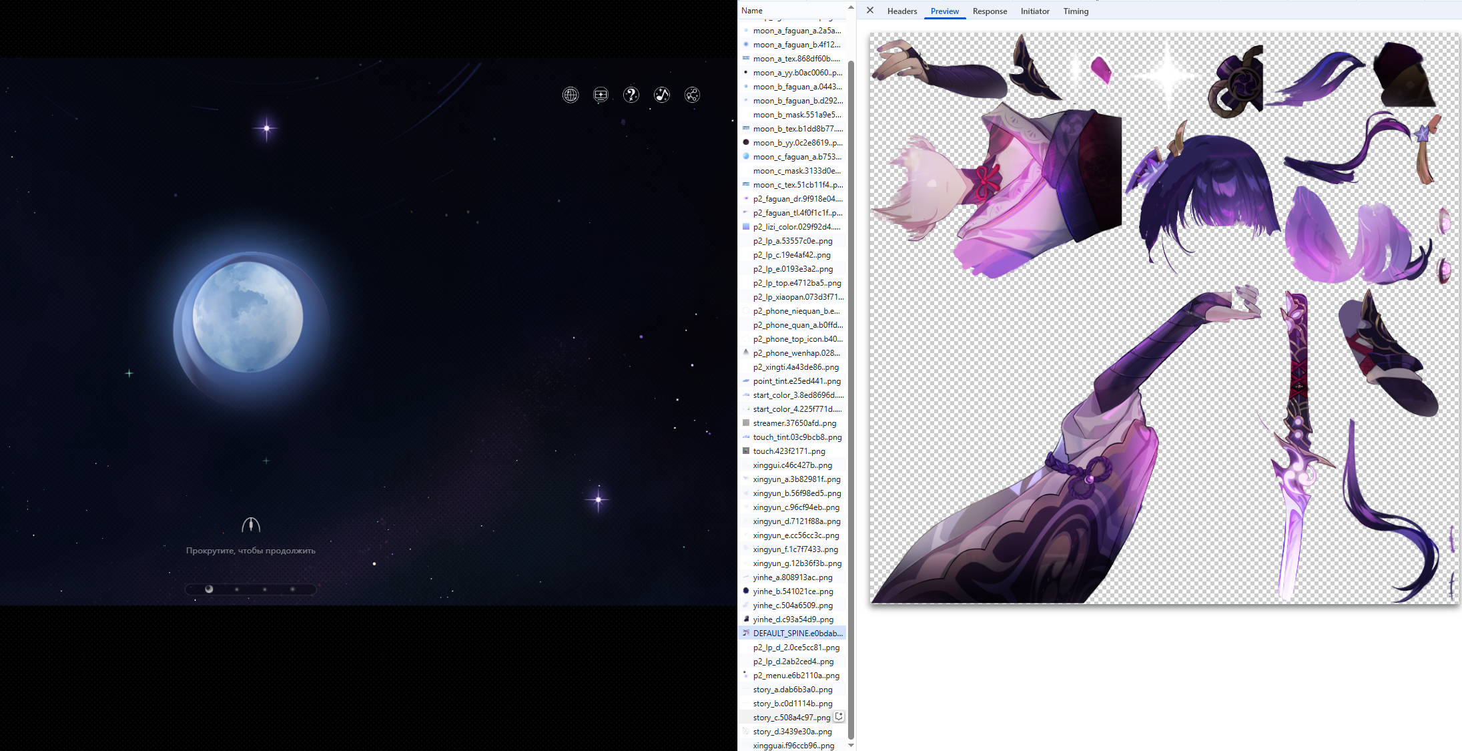
Task: Select moon_b_yy.0c2e8619 request
Action: click(x=792, y=143)
